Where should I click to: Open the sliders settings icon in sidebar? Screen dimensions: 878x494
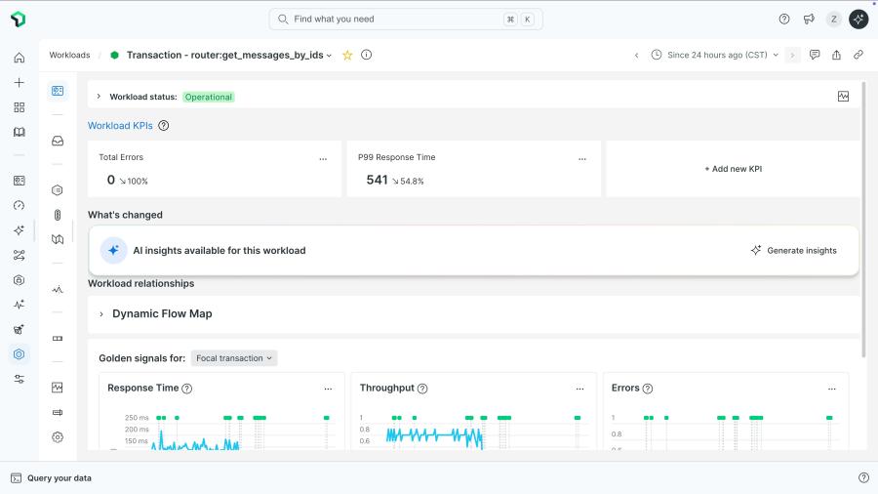pyautogui.click(x=20, y=379)
